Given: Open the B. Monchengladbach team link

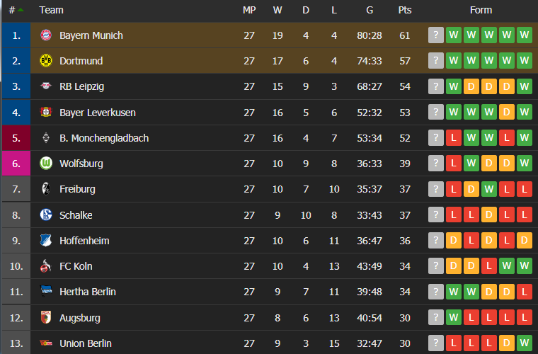Looking at the screenshot, I should click(x=104, y=138).
